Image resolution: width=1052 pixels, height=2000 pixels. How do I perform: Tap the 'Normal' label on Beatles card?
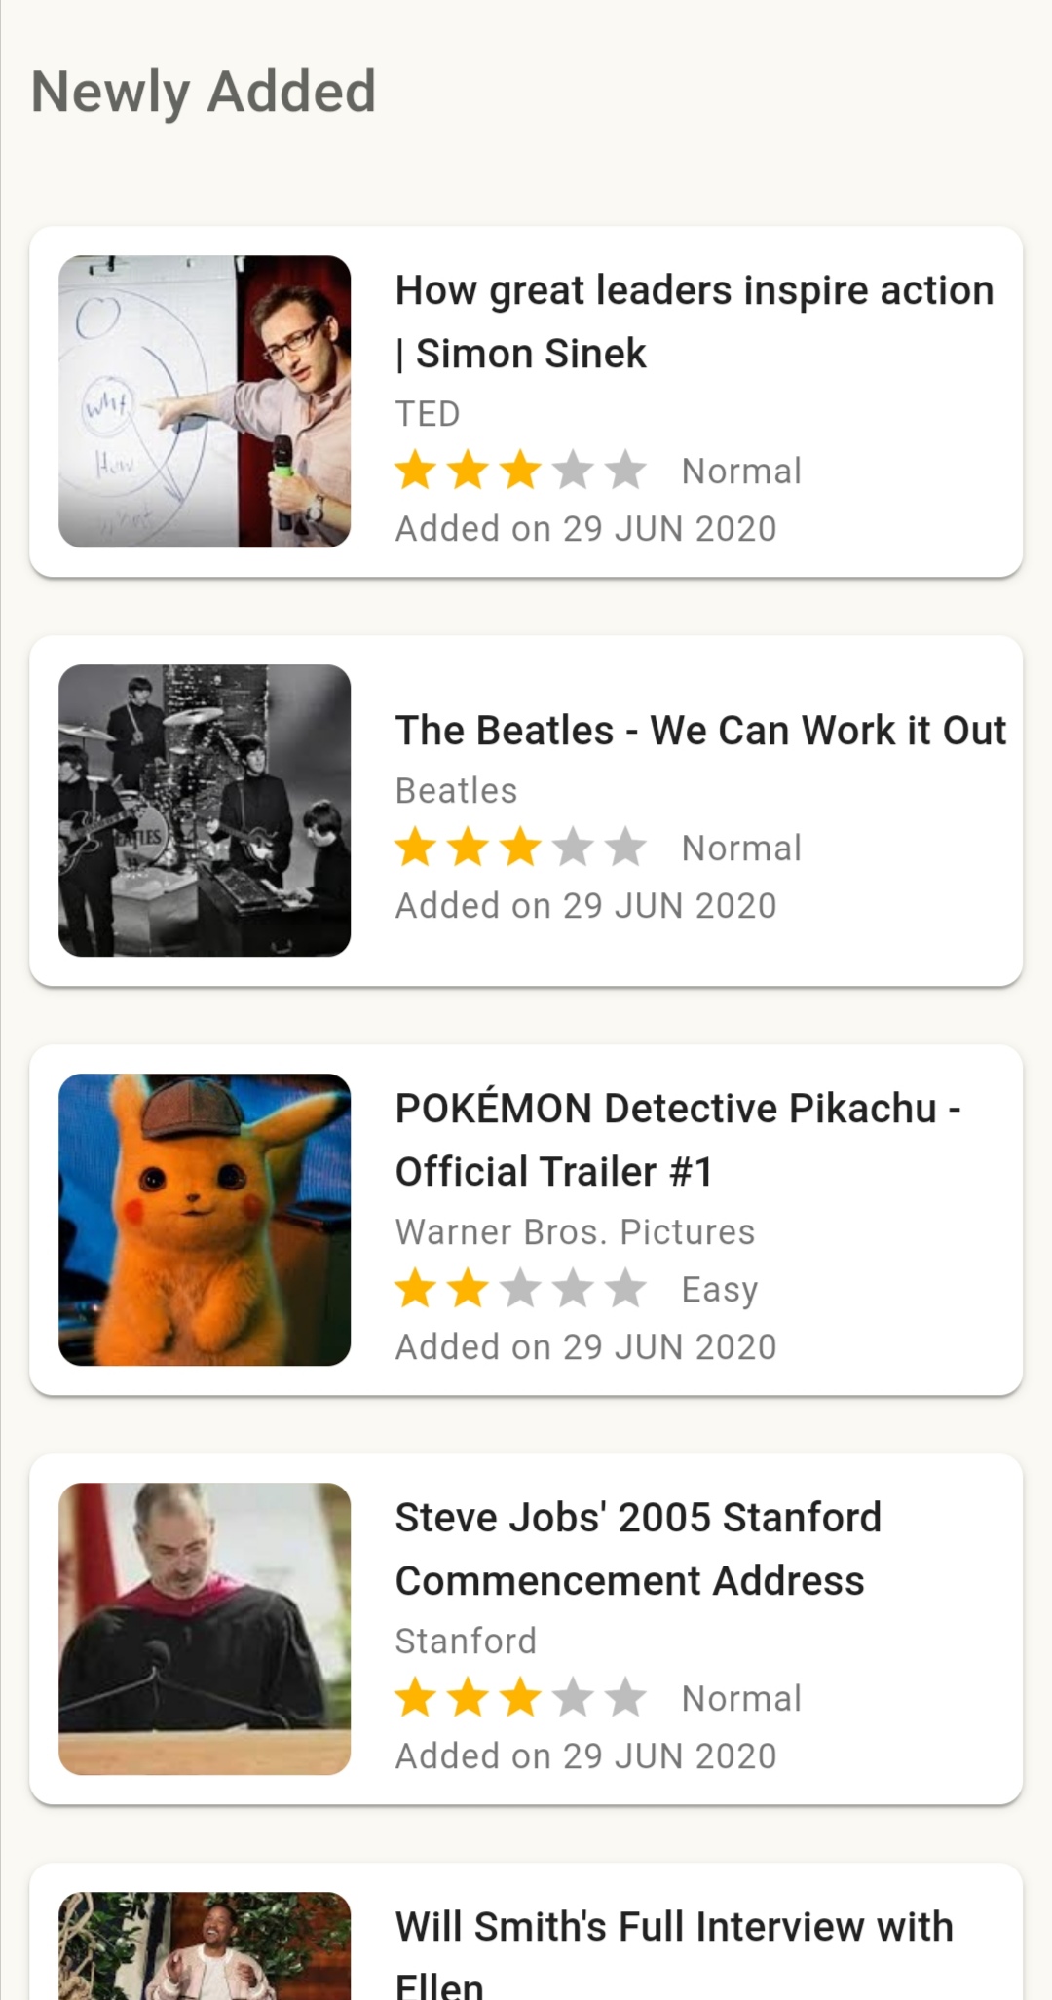[741, 848]
